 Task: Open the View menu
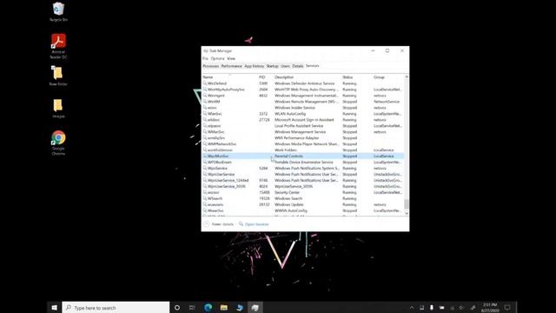(x=231, y=58)
